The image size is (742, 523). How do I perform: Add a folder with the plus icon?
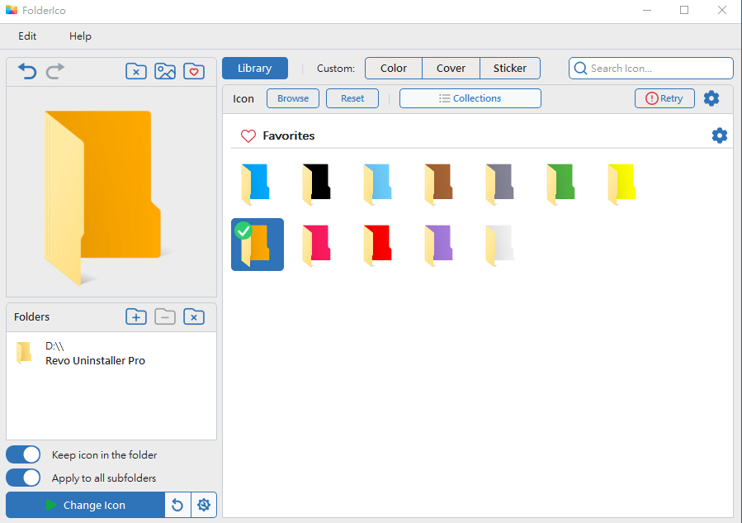(x=136, y=317)
